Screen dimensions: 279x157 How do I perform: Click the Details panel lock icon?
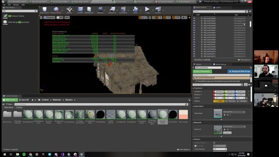[x=251, y=68]
